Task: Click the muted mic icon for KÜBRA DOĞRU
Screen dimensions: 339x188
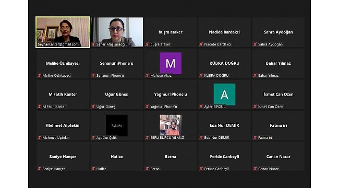Action: [201, 76]
